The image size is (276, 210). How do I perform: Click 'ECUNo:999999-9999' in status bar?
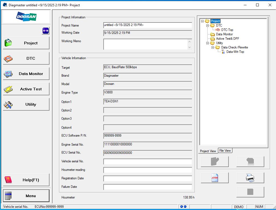click(49, 207)
